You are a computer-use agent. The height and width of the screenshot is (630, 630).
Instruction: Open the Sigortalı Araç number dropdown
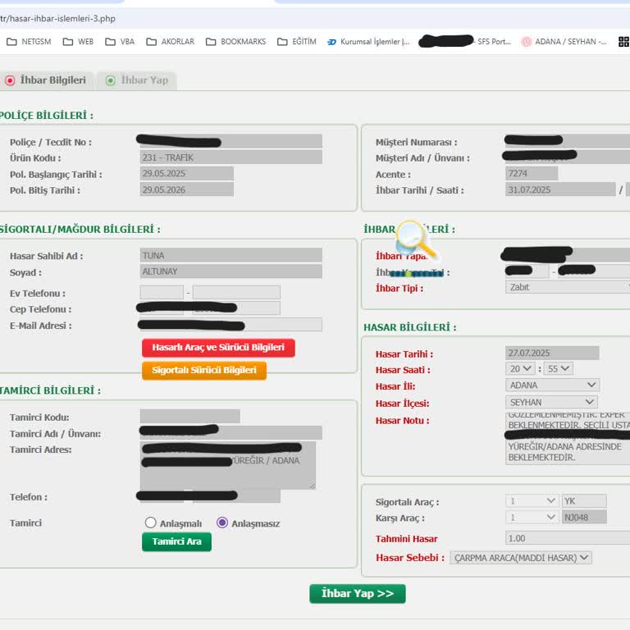point(532,501)
